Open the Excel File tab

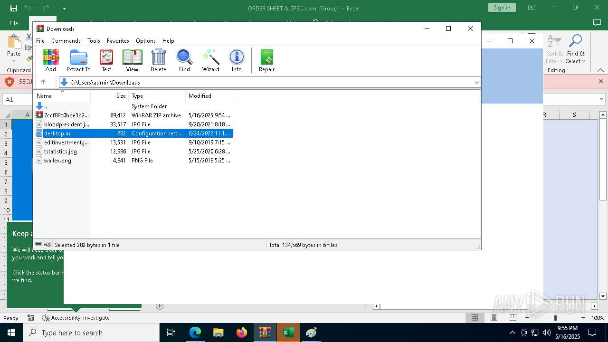click(x=14, y=23)
